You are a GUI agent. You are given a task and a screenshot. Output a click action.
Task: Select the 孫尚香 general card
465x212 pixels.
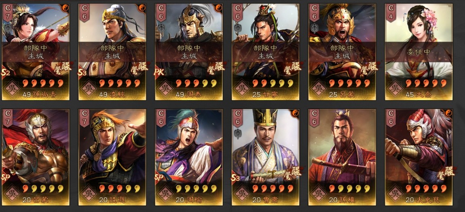36,52
